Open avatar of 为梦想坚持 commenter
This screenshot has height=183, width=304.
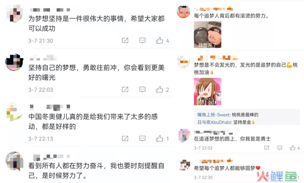(x=15, y=13)
